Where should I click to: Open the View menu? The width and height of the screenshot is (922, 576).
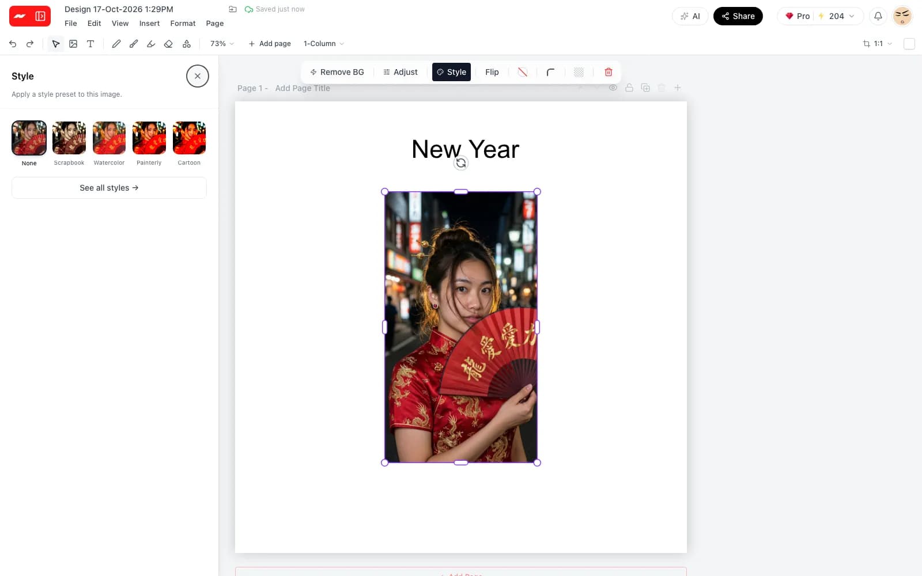click(120, 24)
